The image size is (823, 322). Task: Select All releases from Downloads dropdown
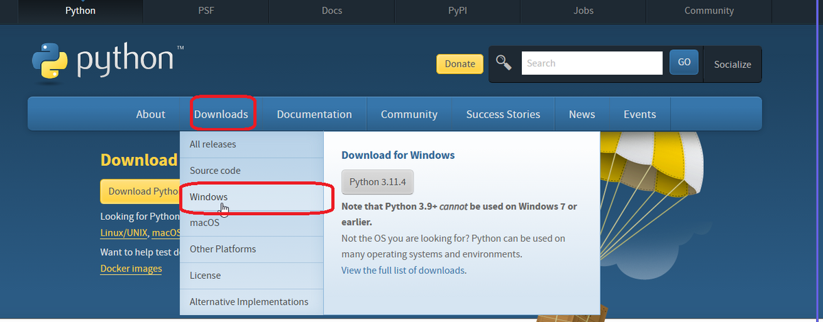click(x=251, y=145)
